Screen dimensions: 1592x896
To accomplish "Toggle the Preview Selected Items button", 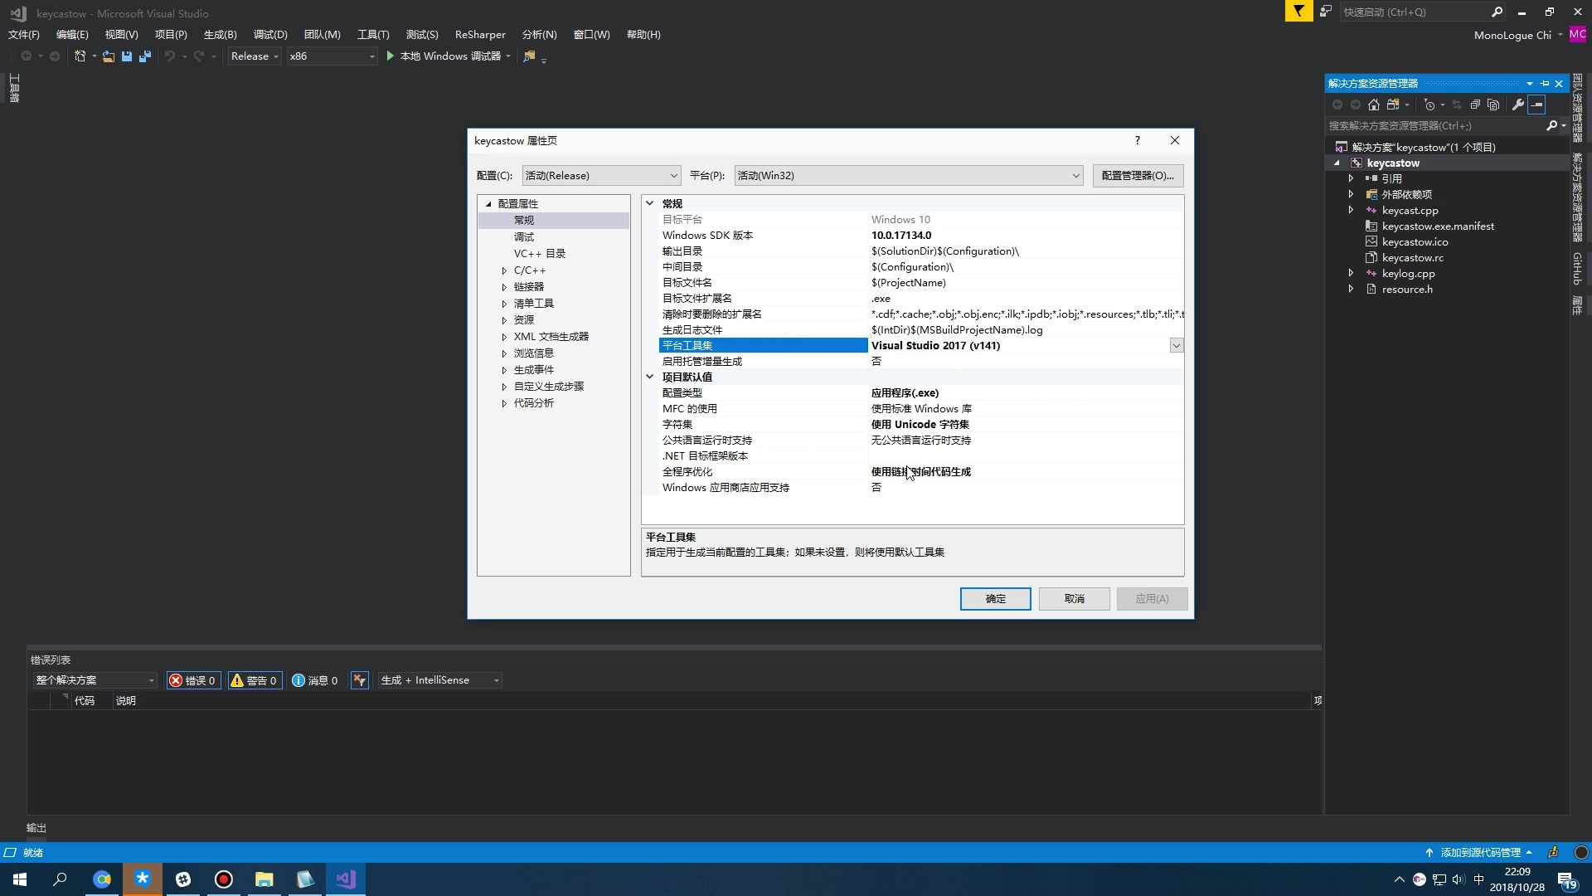I will 1537,105.
